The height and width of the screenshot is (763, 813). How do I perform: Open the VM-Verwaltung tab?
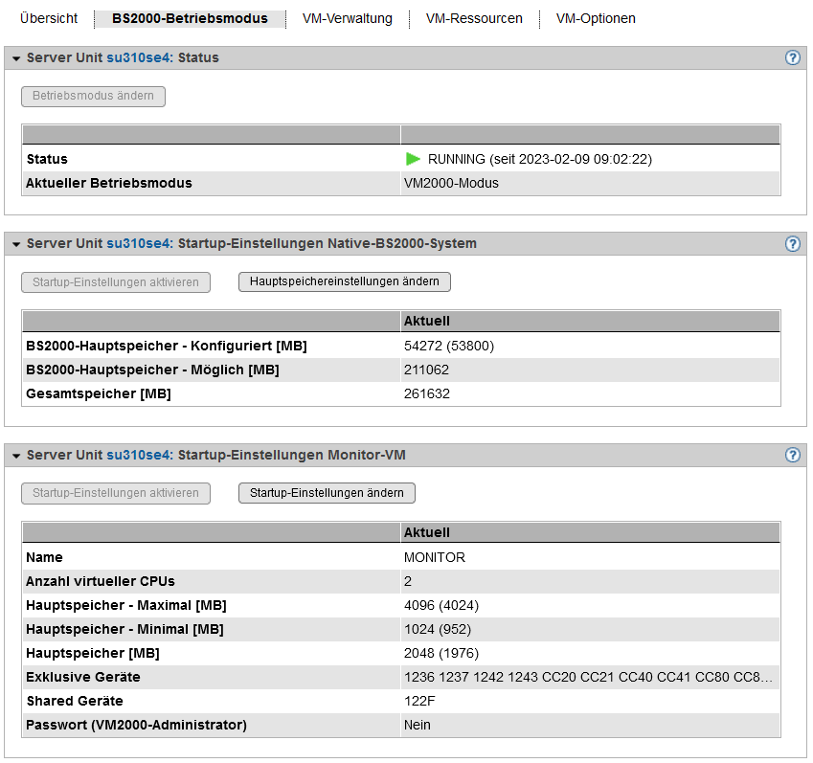pyautogui.click(x=347, y=18)
